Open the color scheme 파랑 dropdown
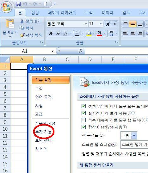The image size is (148, 173). tap(134, 135)
